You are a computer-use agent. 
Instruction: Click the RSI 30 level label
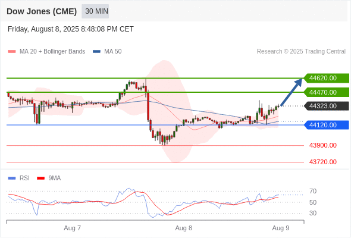click(313, 213)
